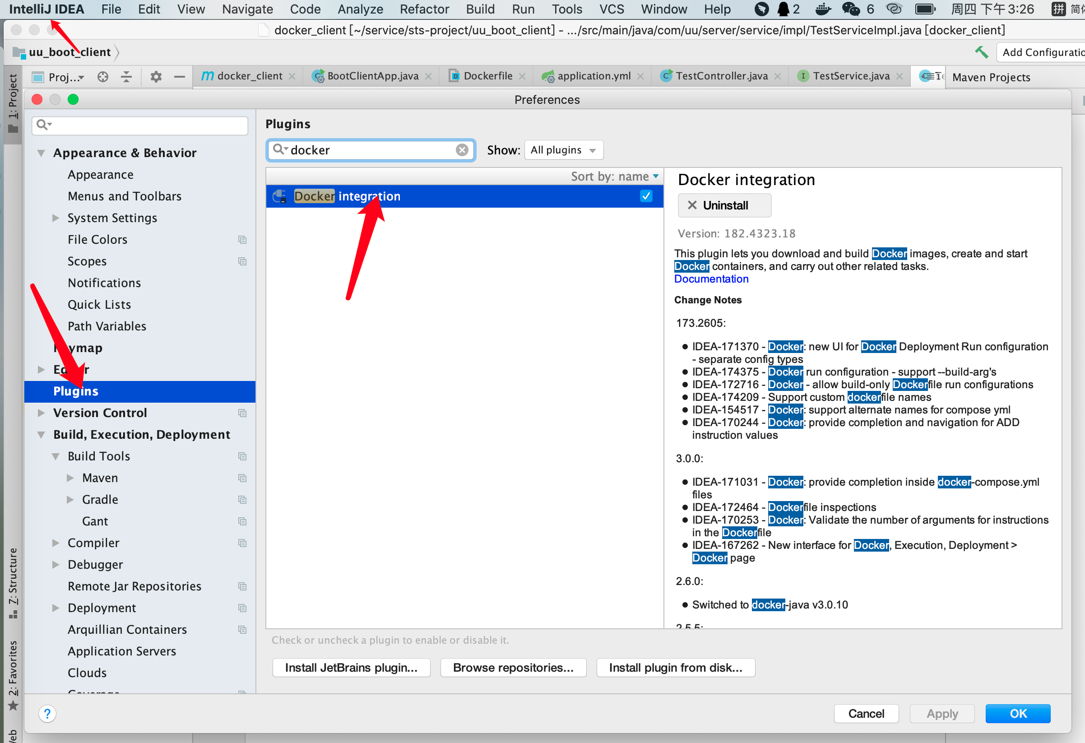Switch to the Dockerfile editor tab

(x=487, y=76)
